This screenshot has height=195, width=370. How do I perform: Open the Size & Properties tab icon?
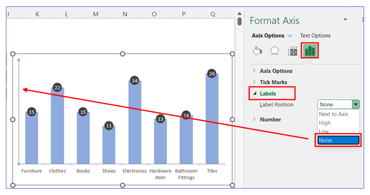click(292, 51)
